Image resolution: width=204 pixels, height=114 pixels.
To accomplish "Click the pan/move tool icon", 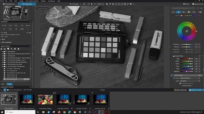I will coord(91,4).
